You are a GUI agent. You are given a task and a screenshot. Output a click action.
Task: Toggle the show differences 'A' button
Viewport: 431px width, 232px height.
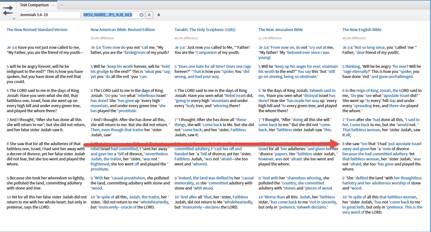[149, 15]
